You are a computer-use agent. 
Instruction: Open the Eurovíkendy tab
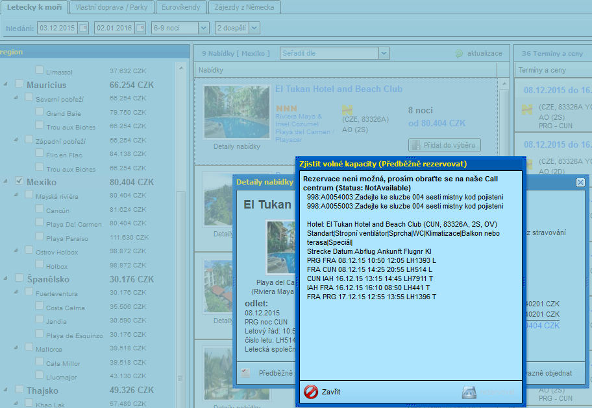181,7
